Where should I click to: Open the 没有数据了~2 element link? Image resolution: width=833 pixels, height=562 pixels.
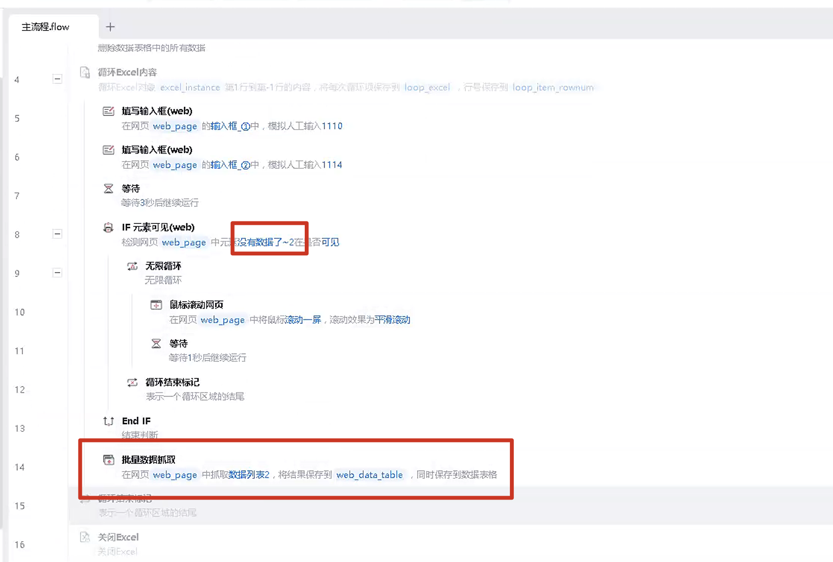tap(266, 242)
